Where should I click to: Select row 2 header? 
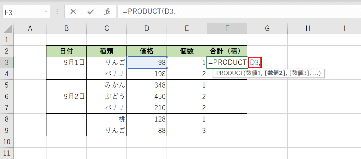[x=7, y=51]
